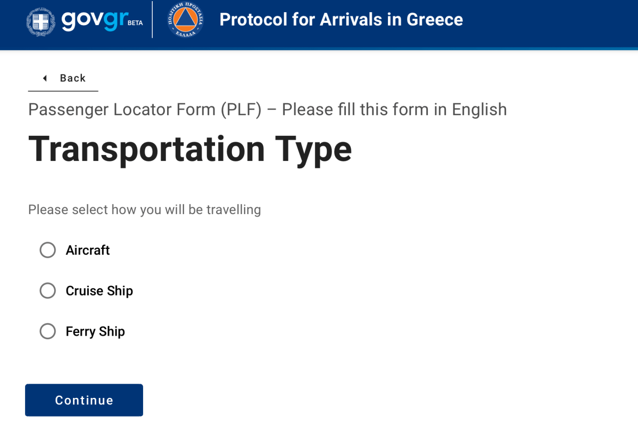Screen dimensions: 638x440
Task: Click the Aircraft option label
Action: tap(88, 250)
